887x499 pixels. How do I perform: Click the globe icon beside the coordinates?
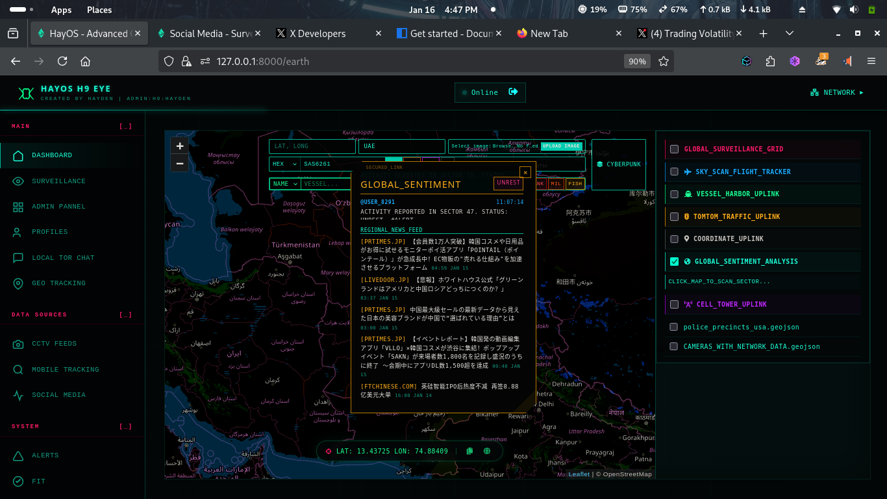[486, 450]
